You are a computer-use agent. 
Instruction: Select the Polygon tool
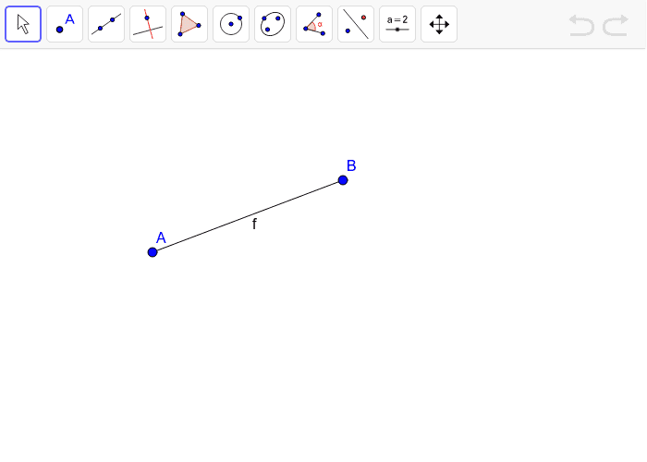189,24
